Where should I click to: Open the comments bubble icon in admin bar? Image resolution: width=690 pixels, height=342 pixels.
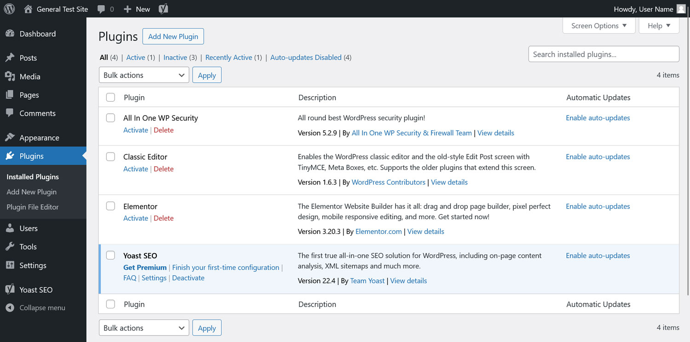click(102, 9)
